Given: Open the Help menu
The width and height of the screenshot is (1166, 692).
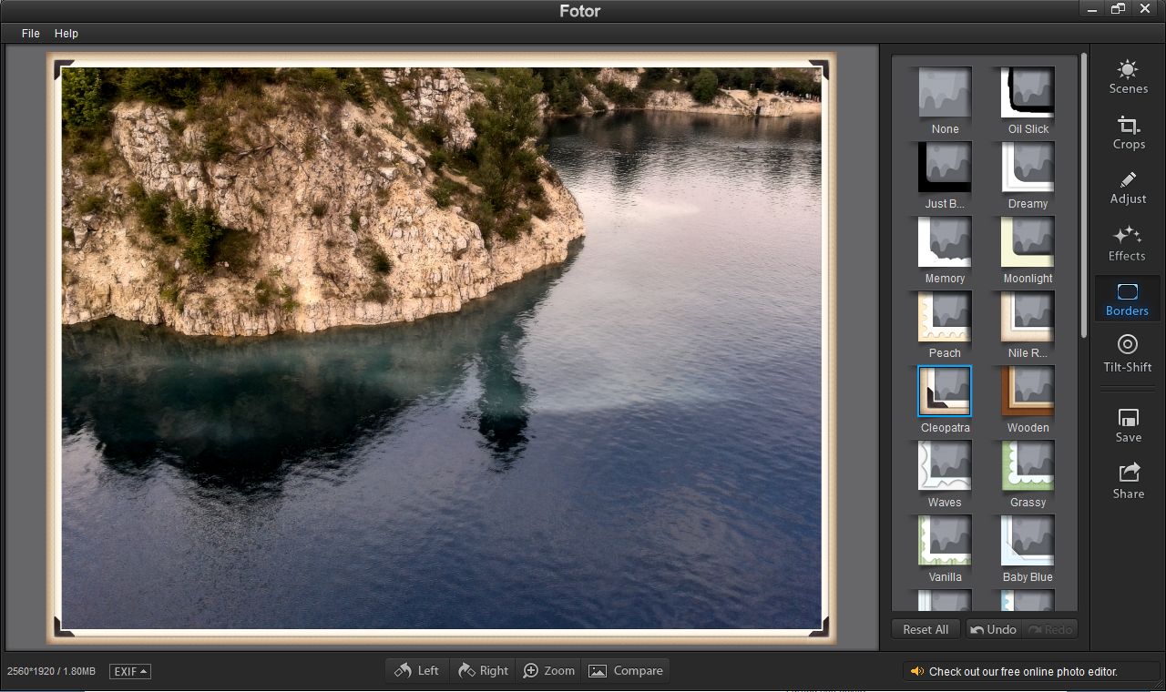Looking at the screenshot, I should pos(66,33).
